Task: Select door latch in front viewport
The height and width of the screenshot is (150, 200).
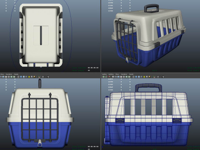Action: 40,143
